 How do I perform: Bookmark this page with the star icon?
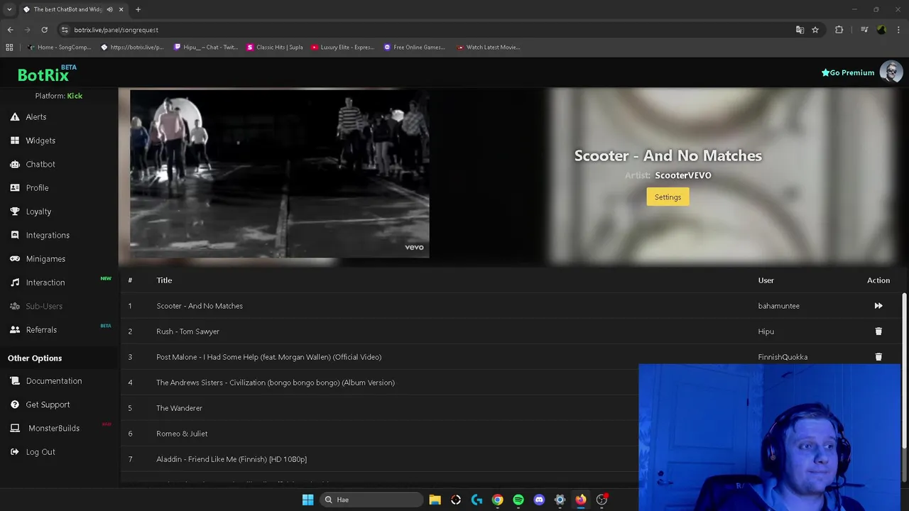point(815,30)
